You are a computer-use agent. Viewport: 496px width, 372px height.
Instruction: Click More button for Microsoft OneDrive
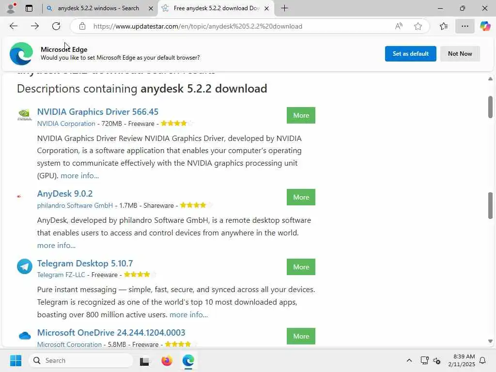[x=301, y=336]
